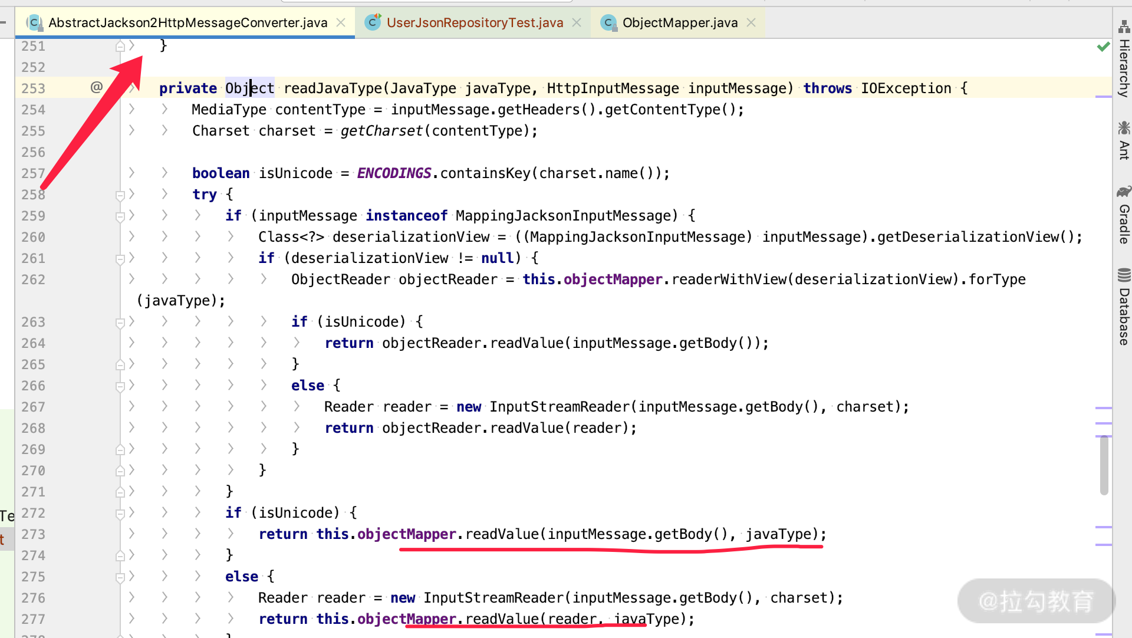
Task: Click ObjectMapper.java tab class icon
Action: (x=608, y=22)
